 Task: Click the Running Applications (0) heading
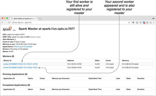pyautogui.click(x=15, y=74)
